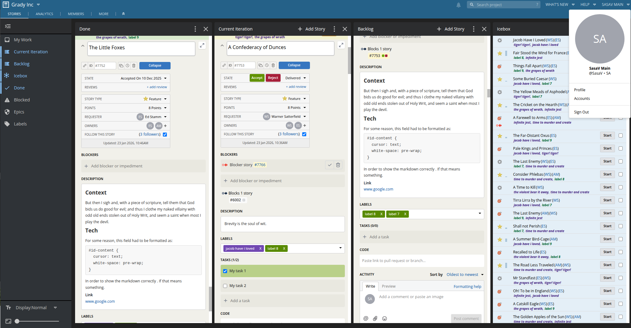Expand The Little Foxes story to full view
The image size is (631, 328).
202,45
